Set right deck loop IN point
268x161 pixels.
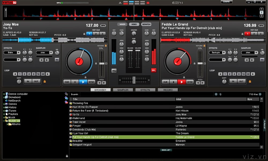pyautogui.click(x=233, y=81)
